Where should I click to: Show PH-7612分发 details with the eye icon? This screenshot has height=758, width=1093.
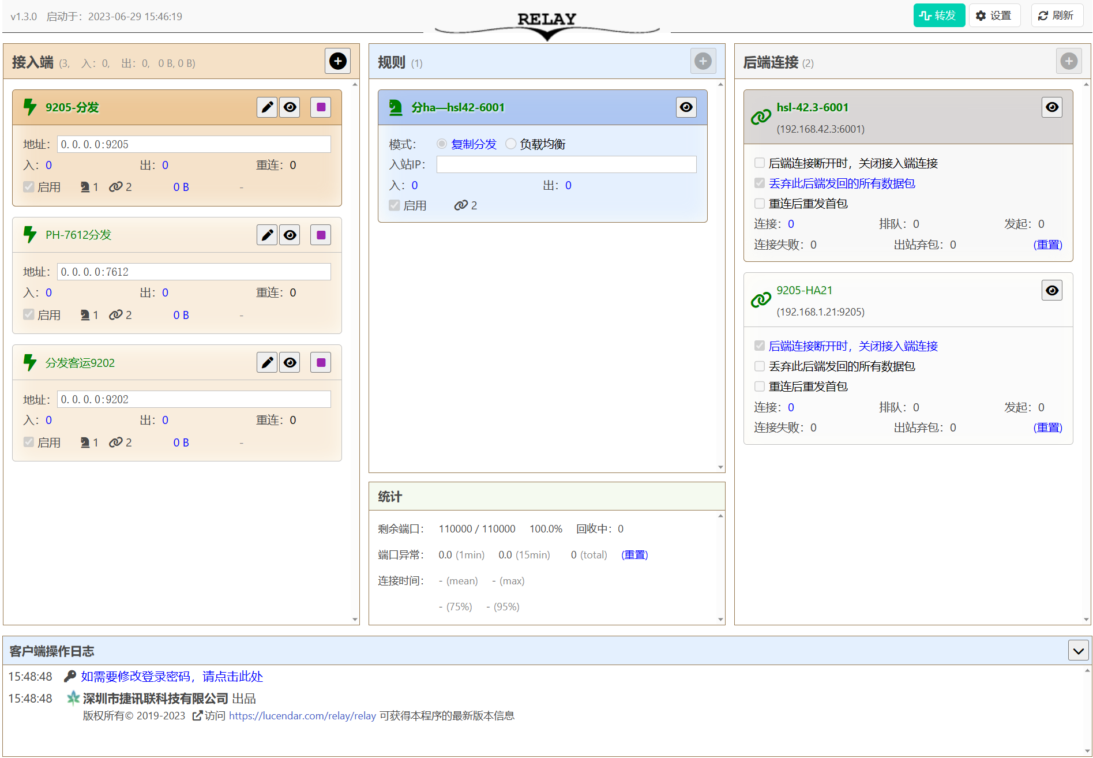(290, 235)
